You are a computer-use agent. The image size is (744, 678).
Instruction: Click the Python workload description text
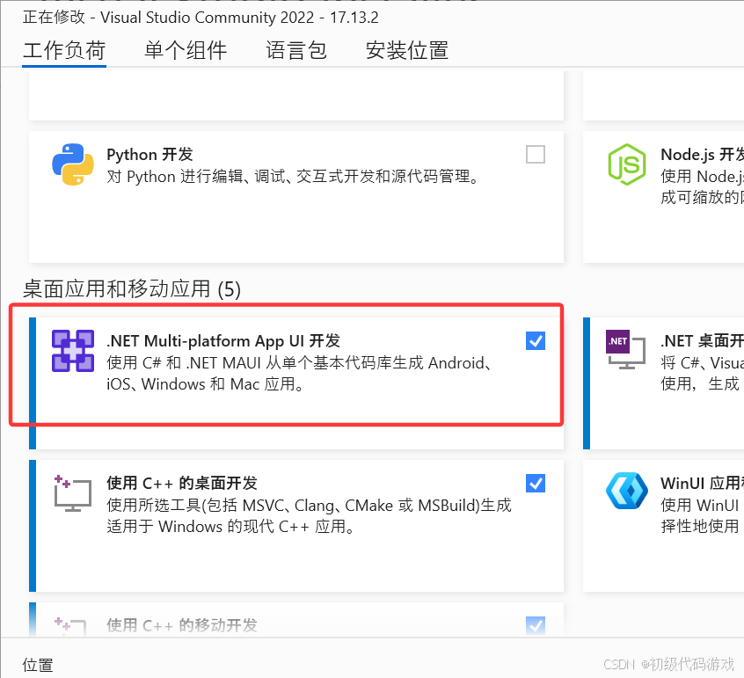[x=293, y=177]
